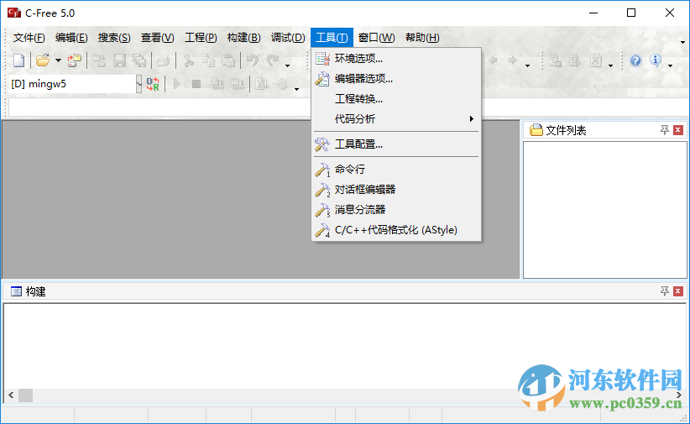Click the redo arrow icon
690x424 pixels.
[x=273, y=60]
